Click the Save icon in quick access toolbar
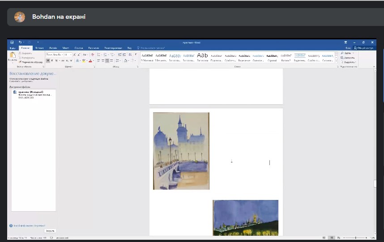This screenshot has width=384, height=242. click(x=12, y=42)
